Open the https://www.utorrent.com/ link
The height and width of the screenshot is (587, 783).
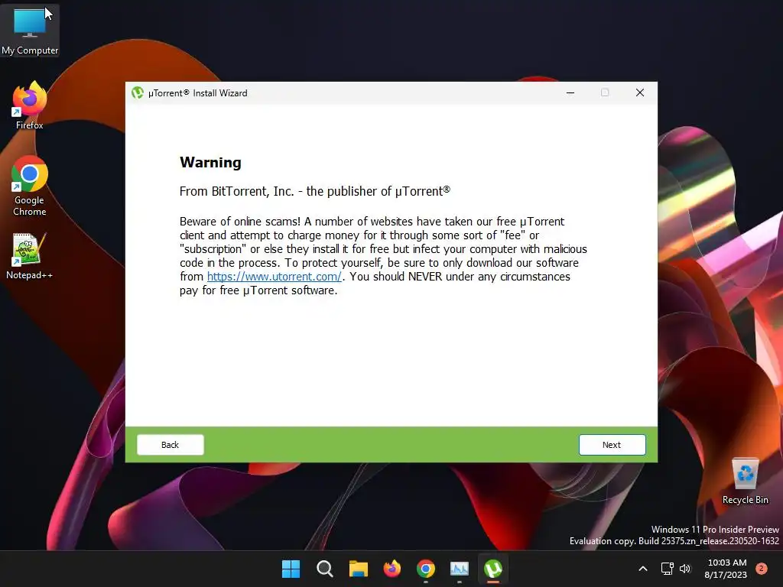click(275, 277)
